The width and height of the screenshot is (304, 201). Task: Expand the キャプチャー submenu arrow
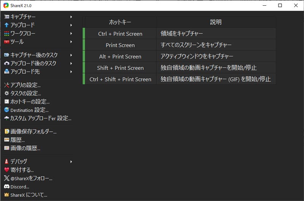(x=71, y=17)
